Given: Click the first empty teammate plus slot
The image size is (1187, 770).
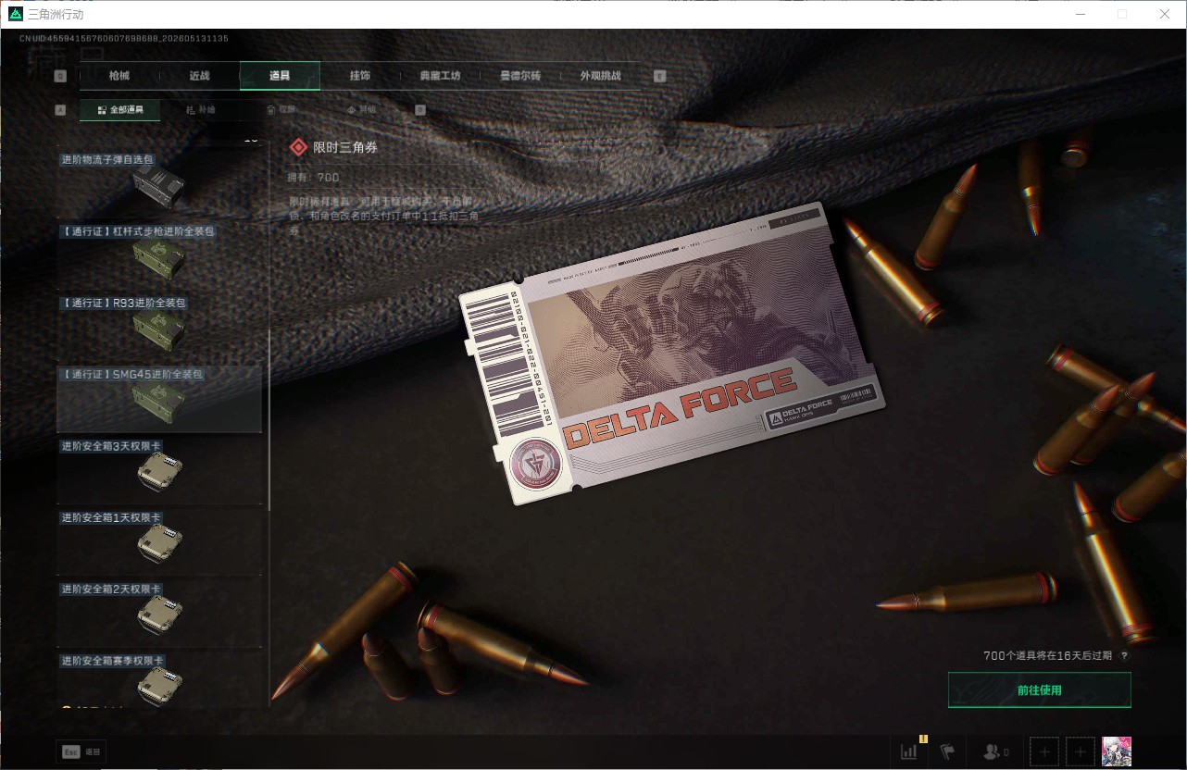Looking at the screenshot, I should coord(1044,751).
